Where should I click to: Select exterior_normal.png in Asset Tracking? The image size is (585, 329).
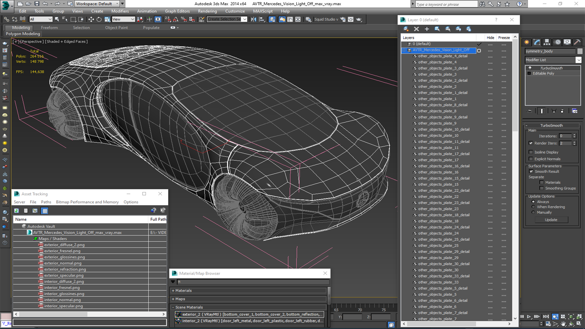[x=63, y=263]
